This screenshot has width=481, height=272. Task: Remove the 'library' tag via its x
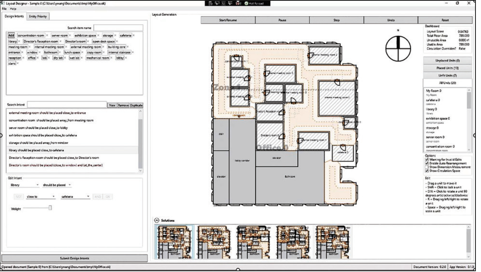19,41
